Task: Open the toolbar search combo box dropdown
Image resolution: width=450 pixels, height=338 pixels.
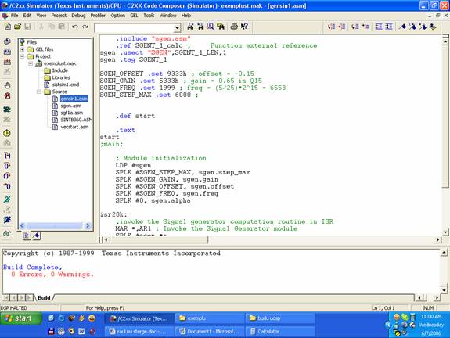Action: coord(178,28)
